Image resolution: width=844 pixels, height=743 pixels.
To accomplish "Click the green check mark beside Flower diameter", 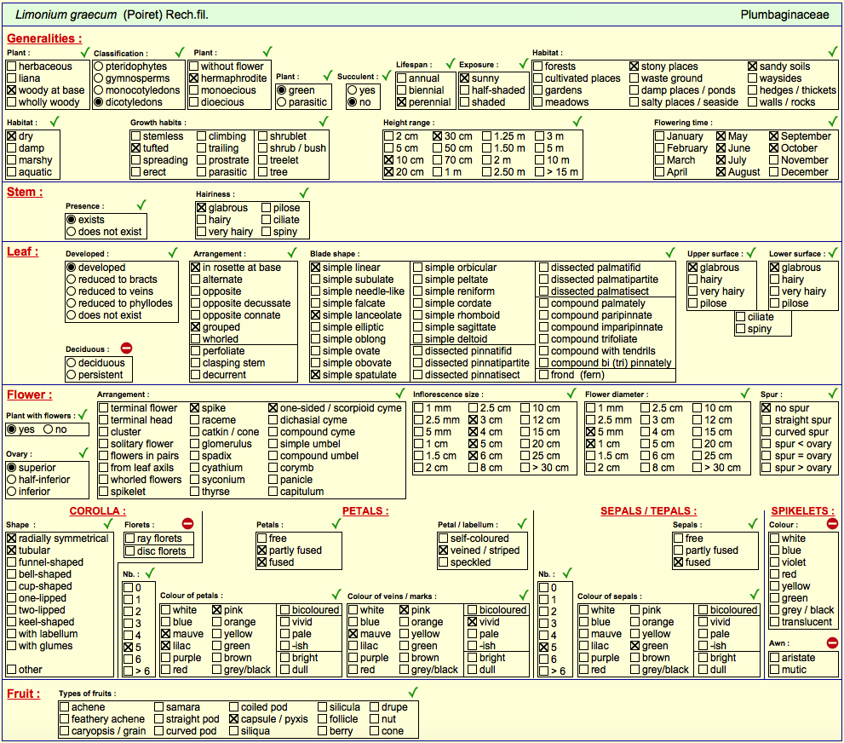I will (745, 393).
